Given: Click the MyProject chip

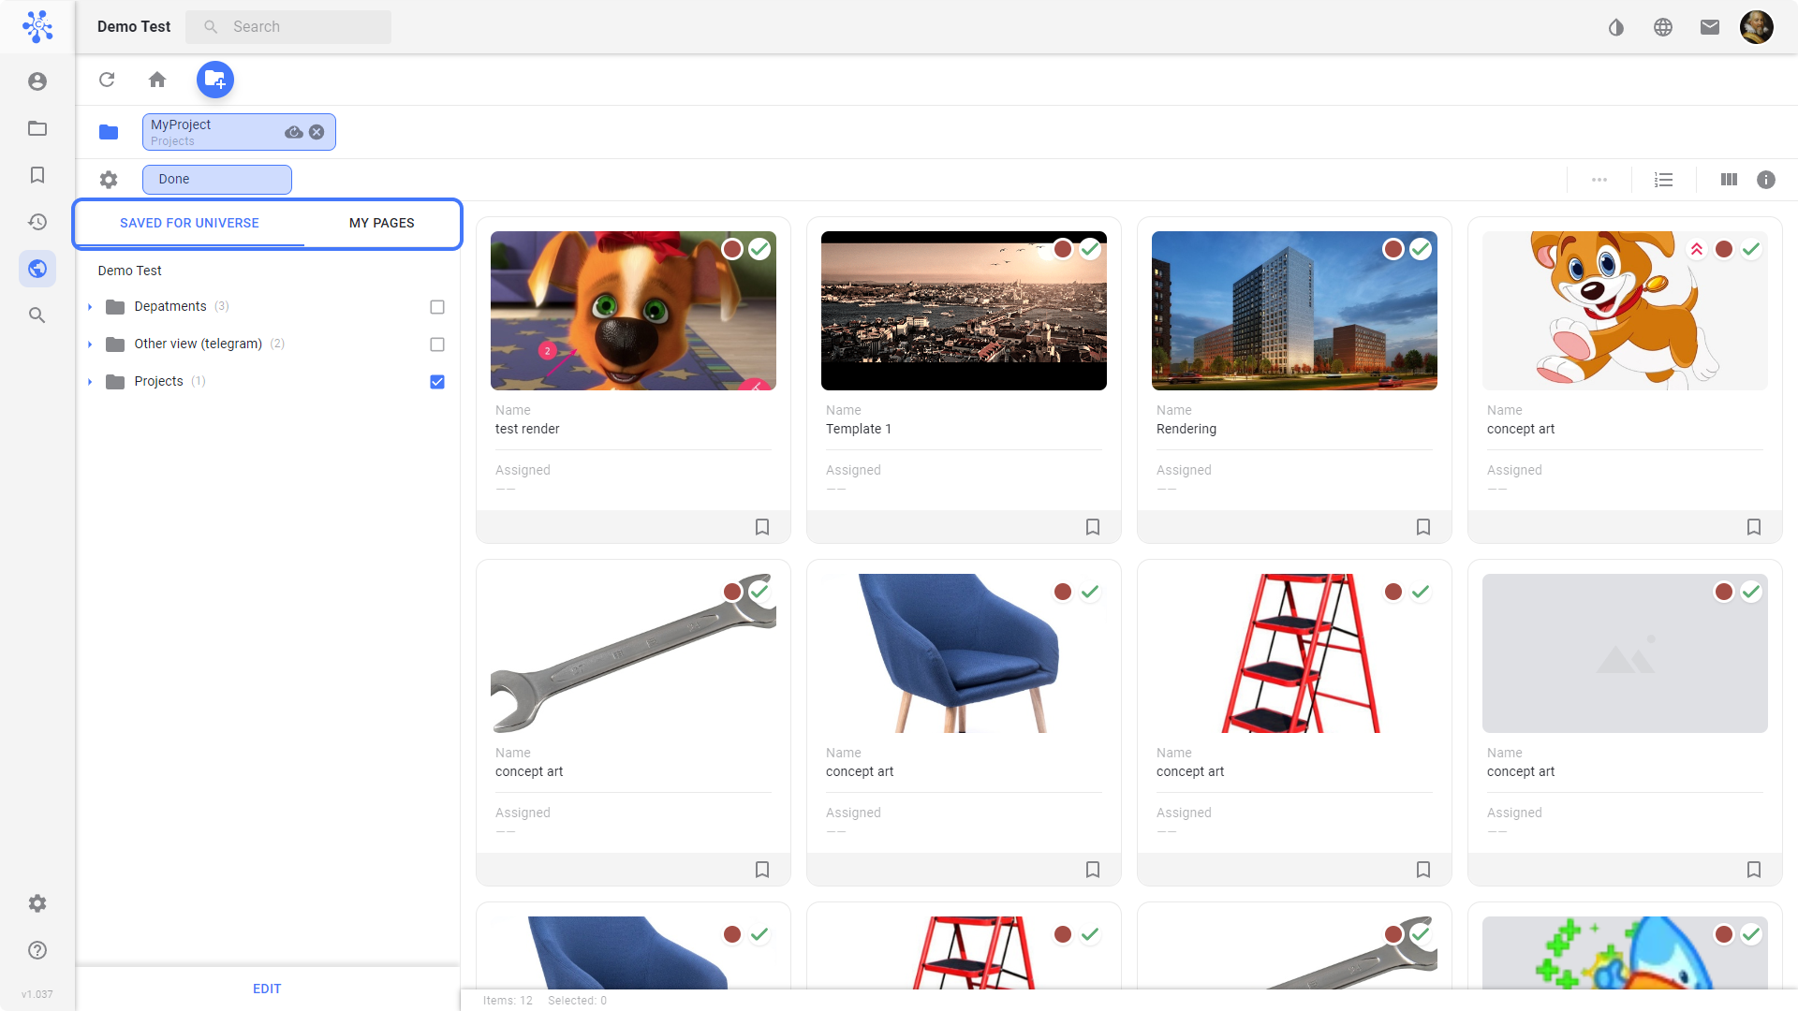Looking at the screenshot, I should [x=239, y=132].
